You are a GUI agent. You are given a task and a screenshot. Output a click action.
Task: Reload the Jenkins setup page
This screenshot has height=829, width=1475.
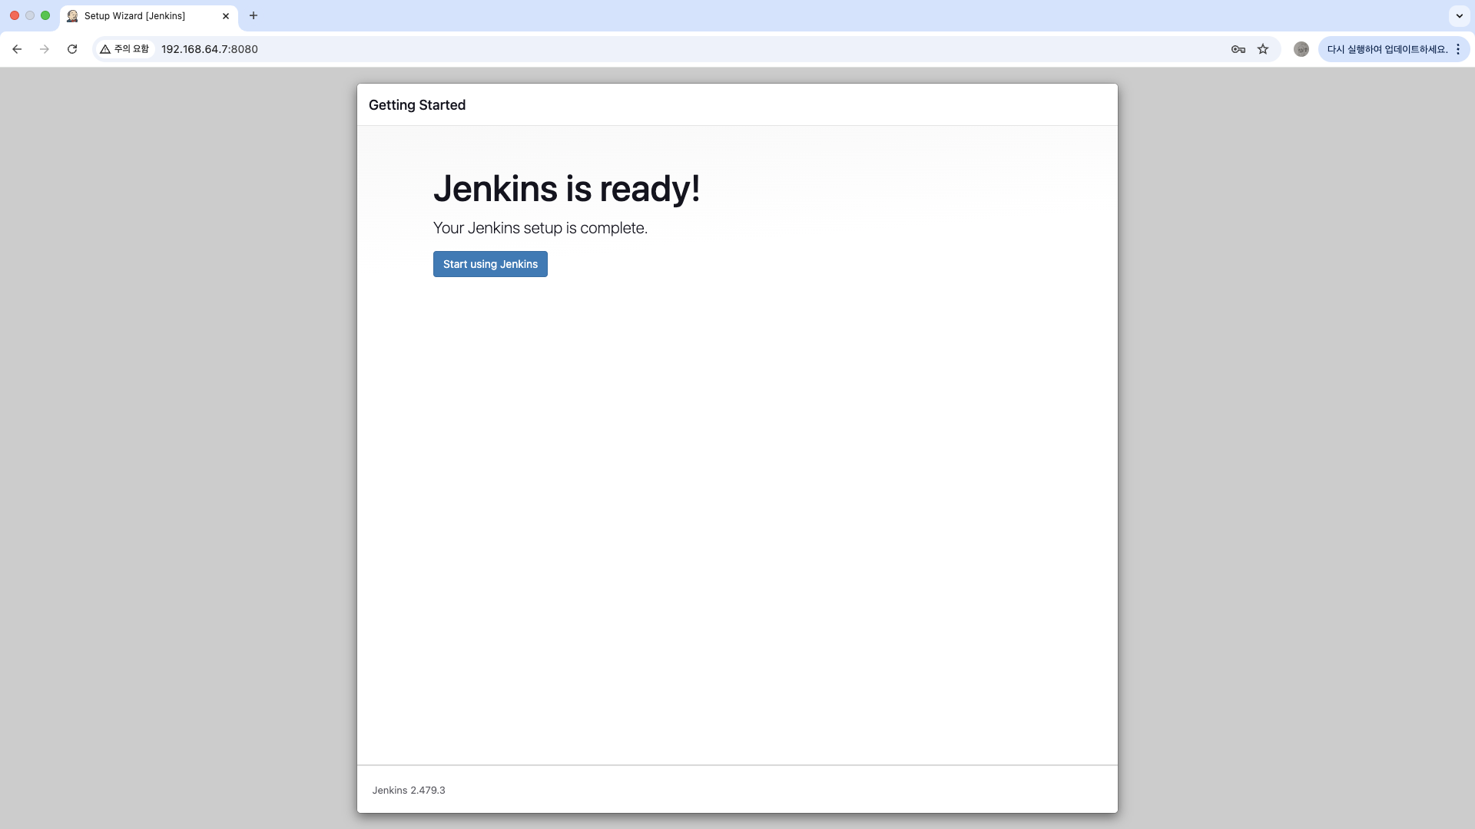(72, 49)
